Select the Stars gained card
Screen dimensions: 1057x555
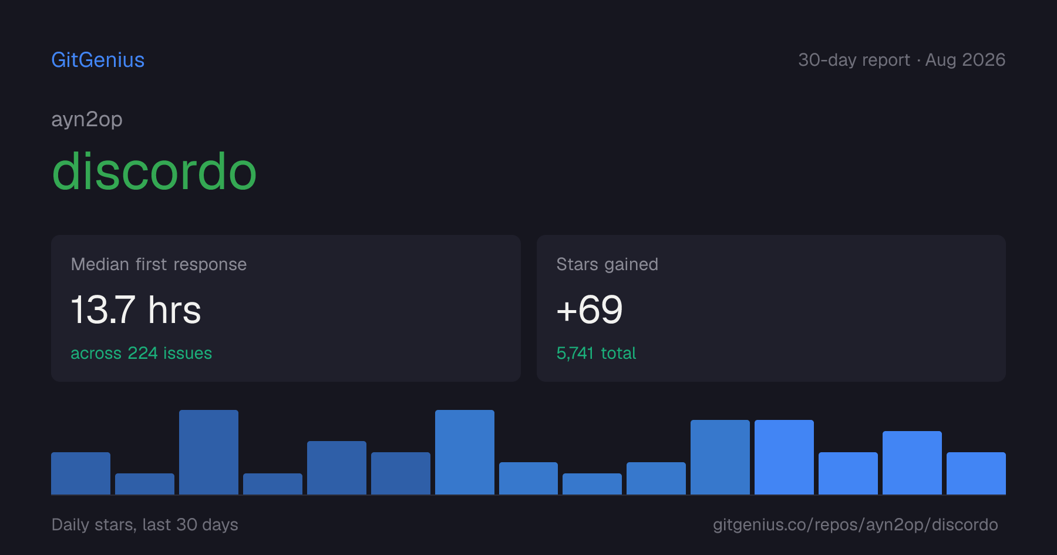click(x=771, y=308)
